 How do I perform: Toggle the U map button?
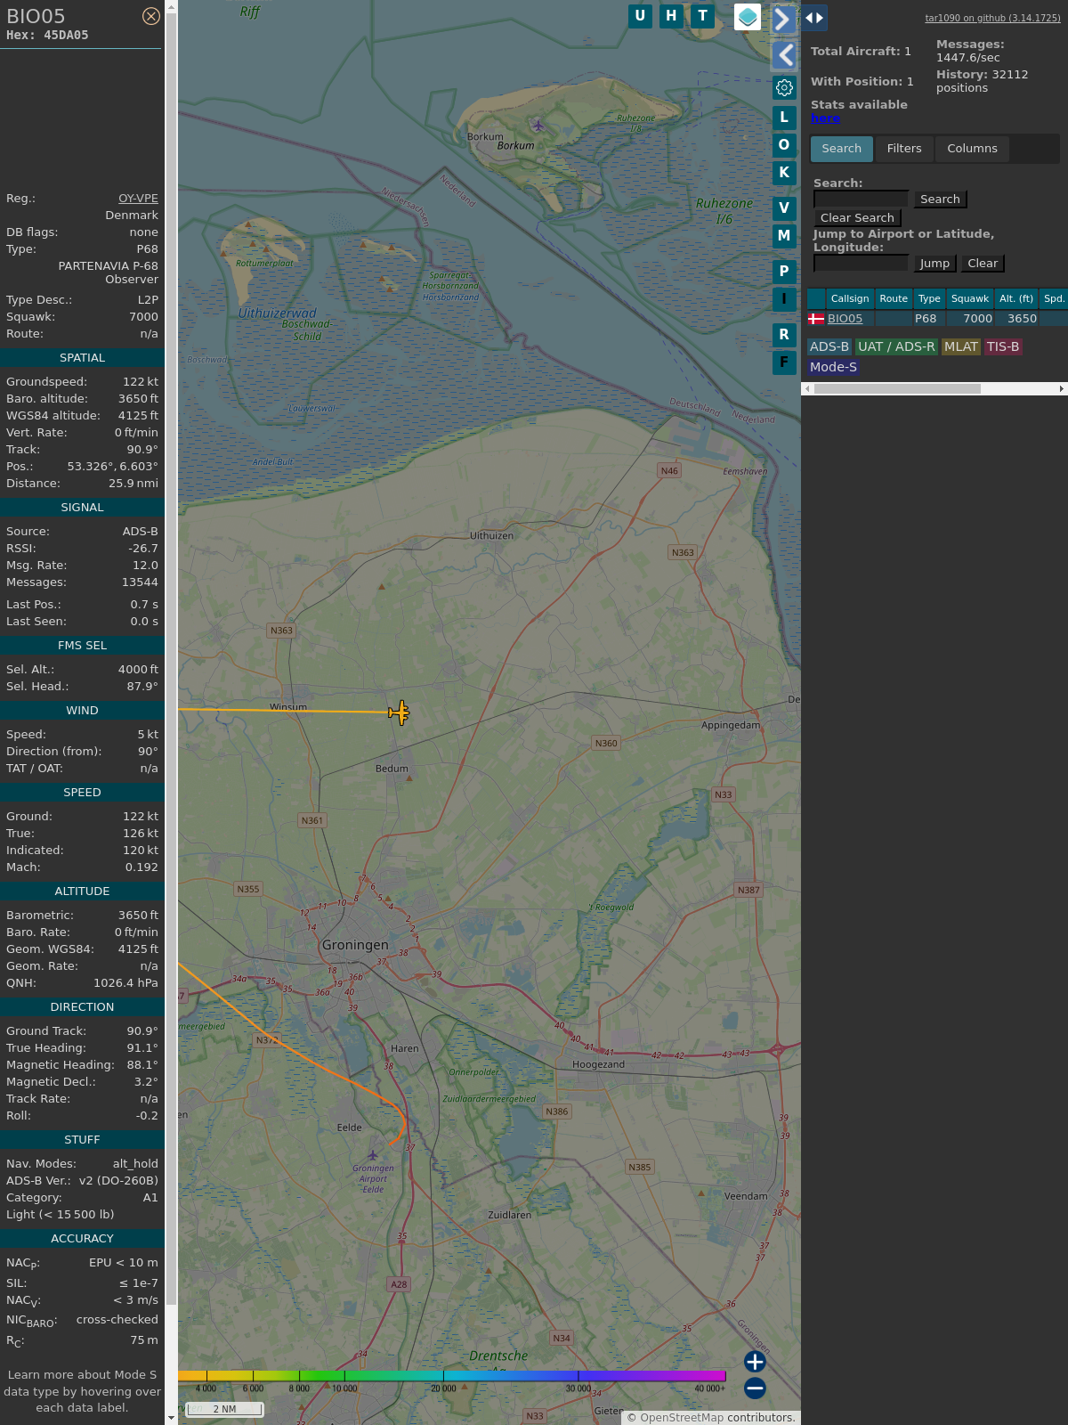tap(640, 16)
